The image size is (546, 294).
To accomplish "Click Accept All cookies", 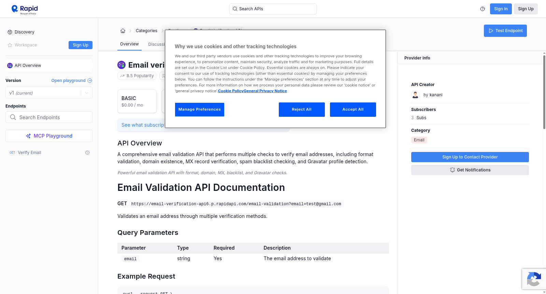I will (x=353, y=110).
